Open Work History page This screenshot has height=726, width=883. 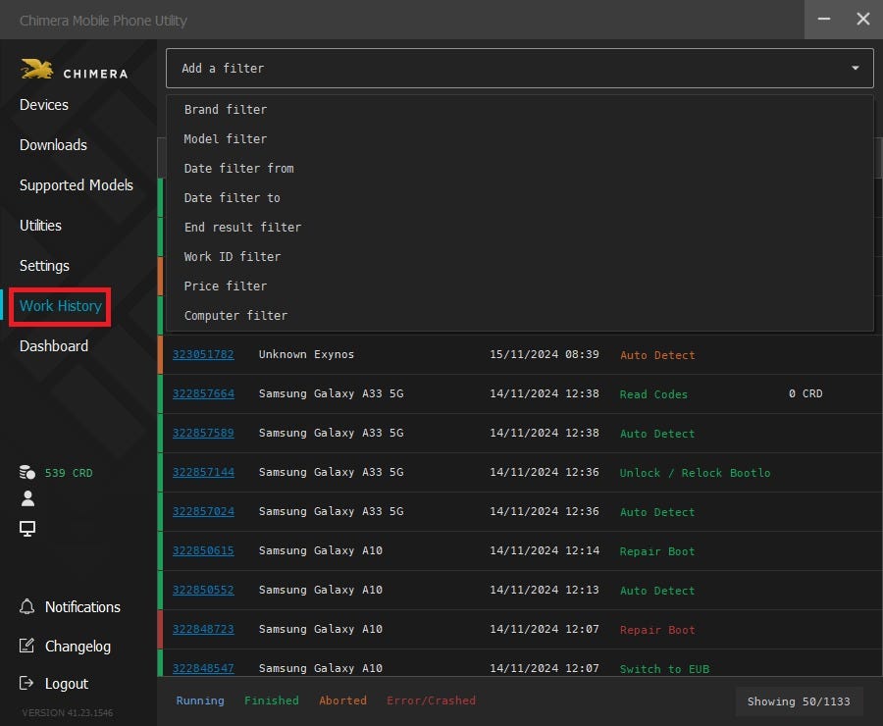[60, 306]
